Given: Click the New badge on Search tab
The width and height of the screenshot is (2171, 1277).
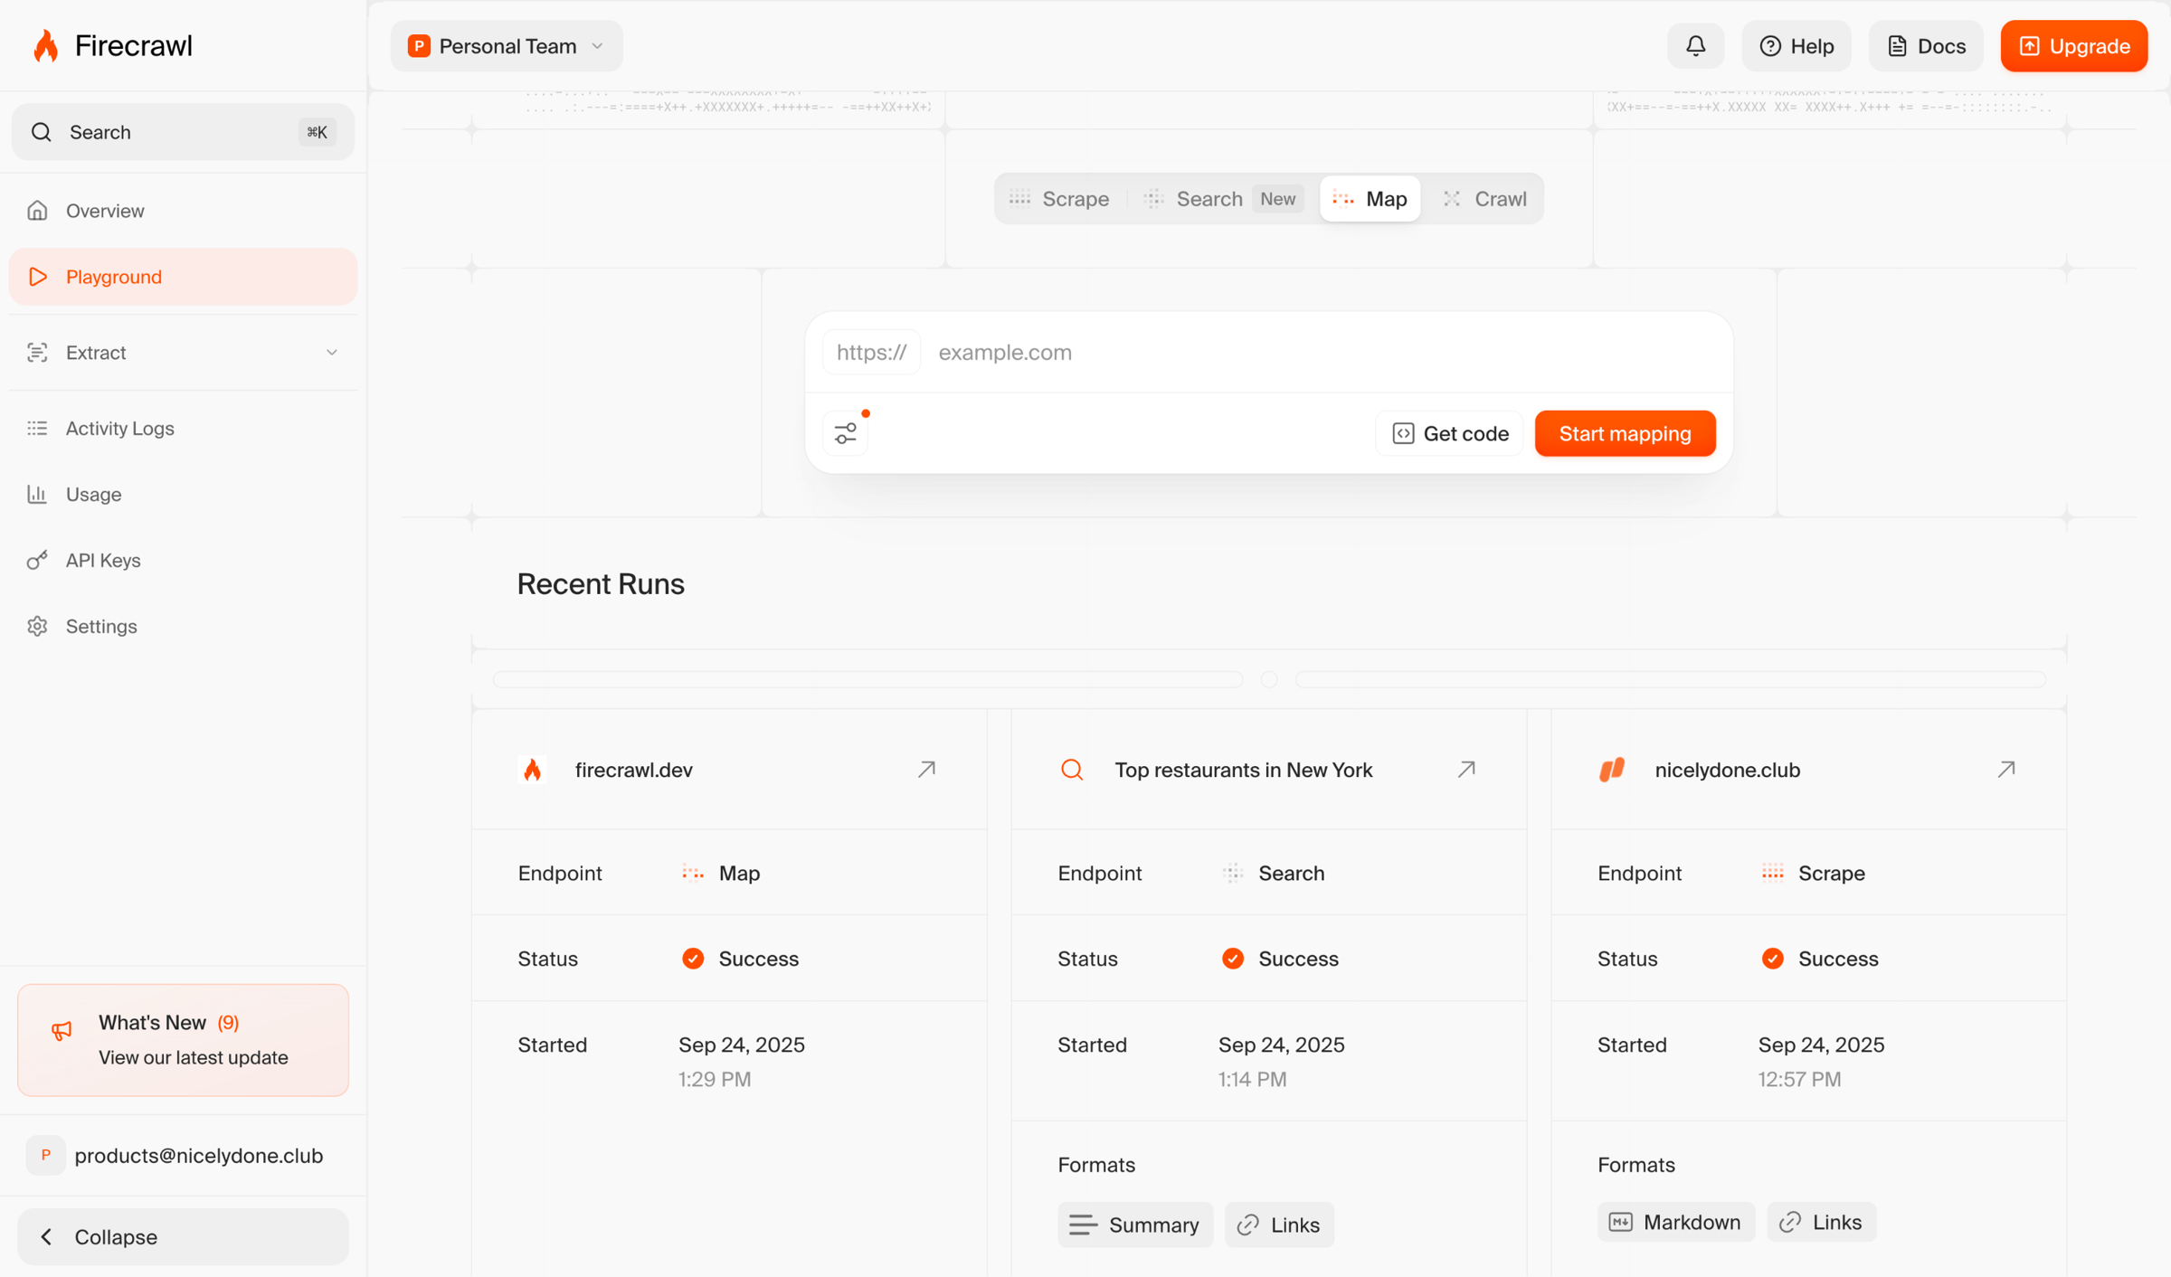Looking at the screenshot, I should [x=1277, y=199].
